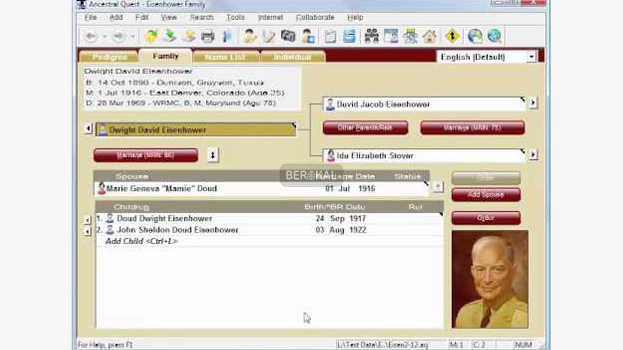Open the View menu
623x350 pixels.
pos(169,17)
